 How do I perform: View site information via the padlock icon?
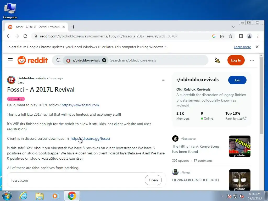36,36
